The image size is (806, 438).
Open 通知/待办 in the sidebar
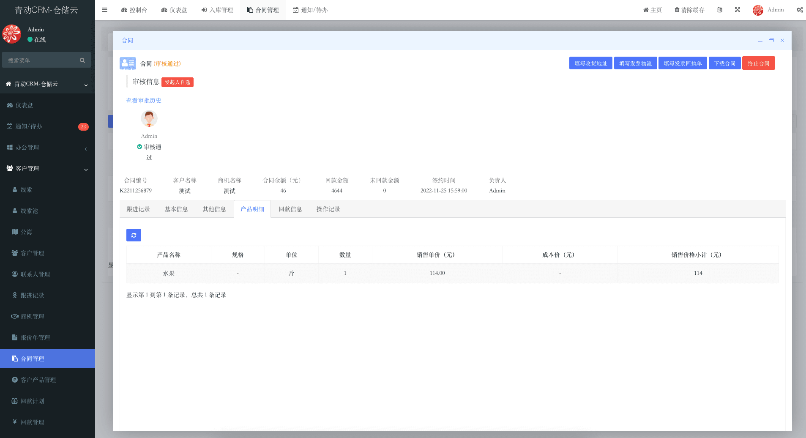click(x=29, y=126)
